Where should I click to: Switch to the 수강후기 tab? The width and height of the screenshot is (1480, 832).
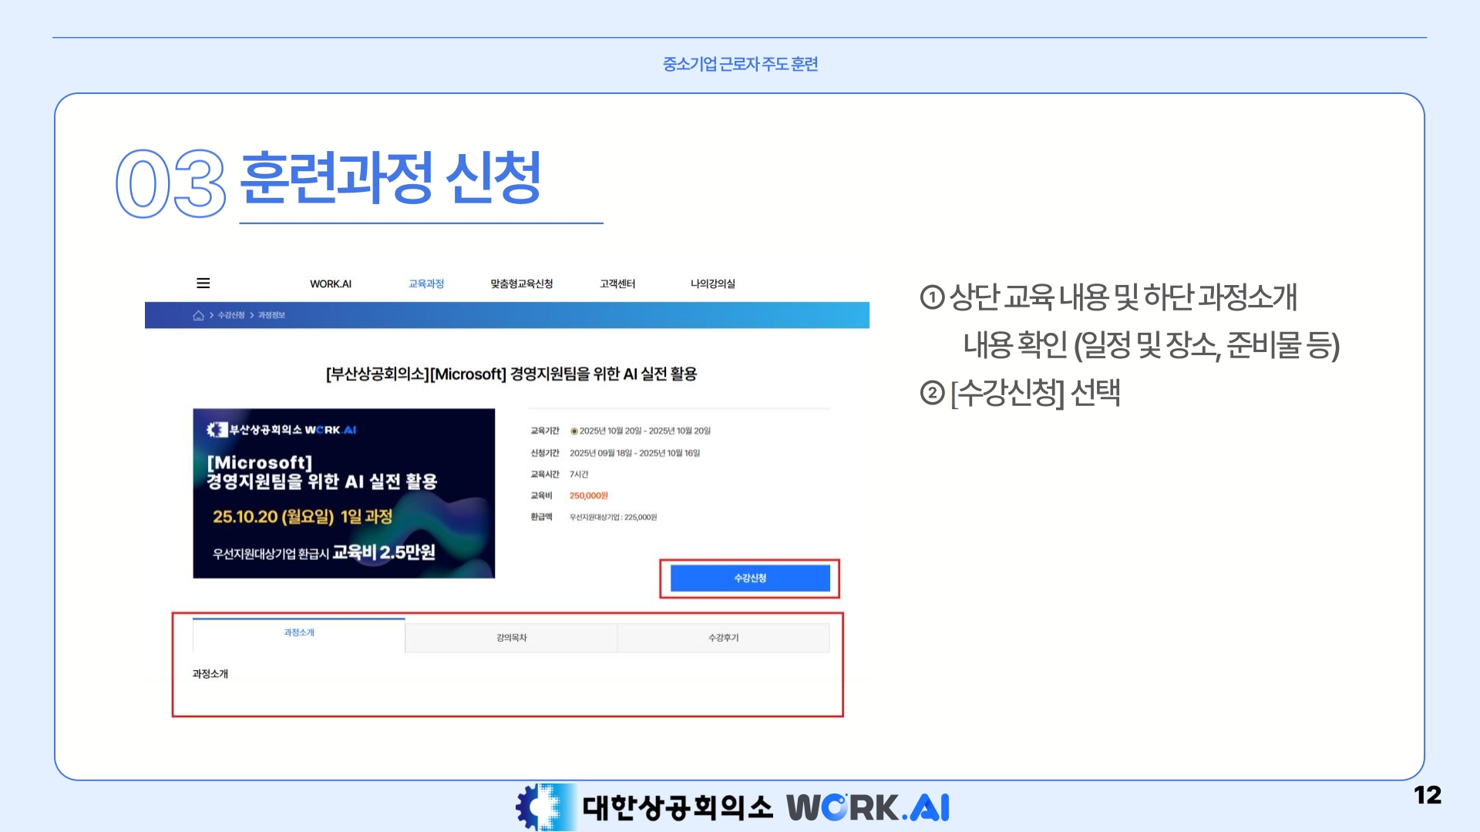click(x=724, y=638)
